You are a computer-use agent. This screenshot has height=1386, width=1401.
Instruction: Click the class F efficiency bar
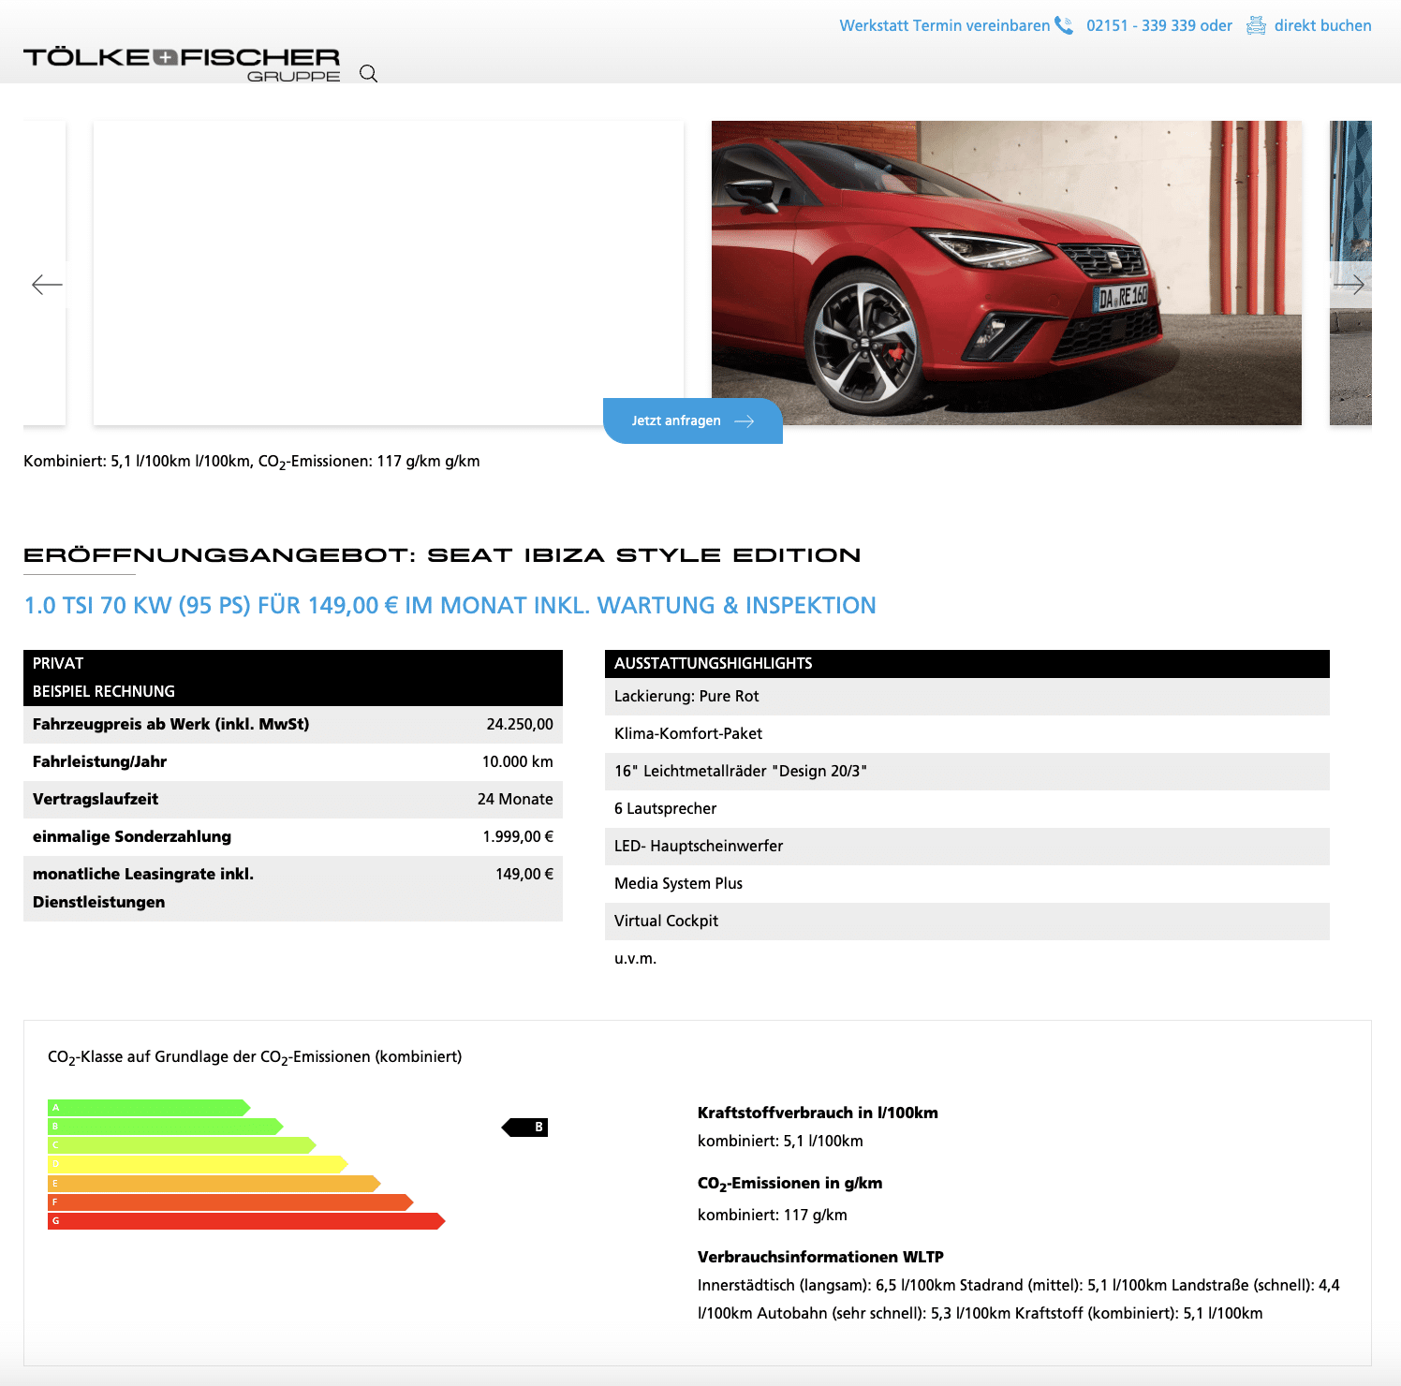(230, 1202)
